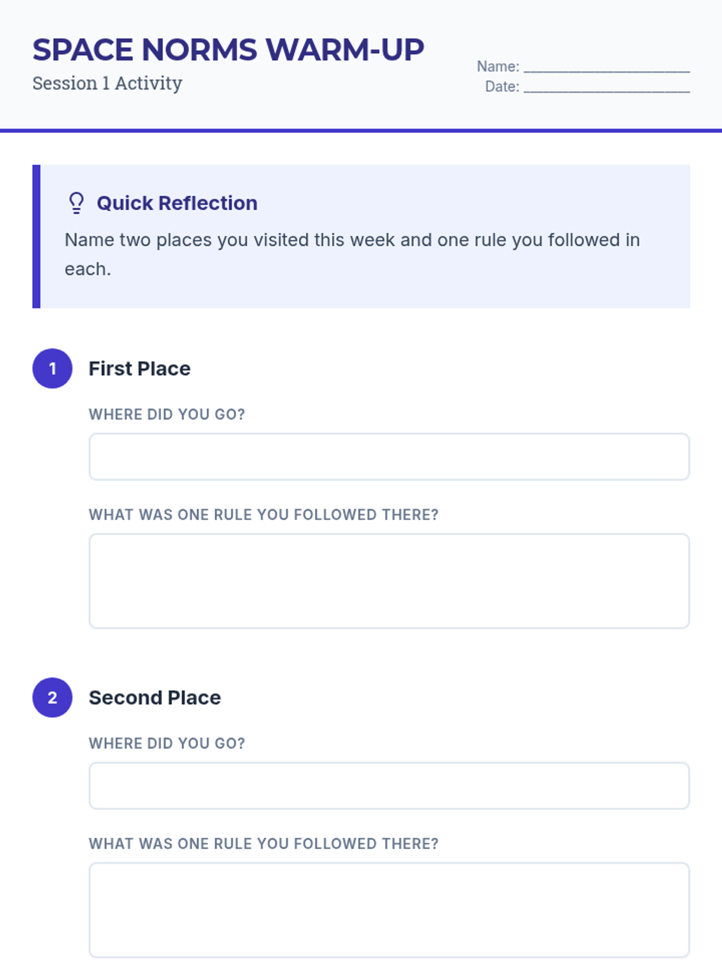The width and height of the screenshot is (722, 963).
Task: Click the First Place rule answer box
Action: tap(389, 581)
